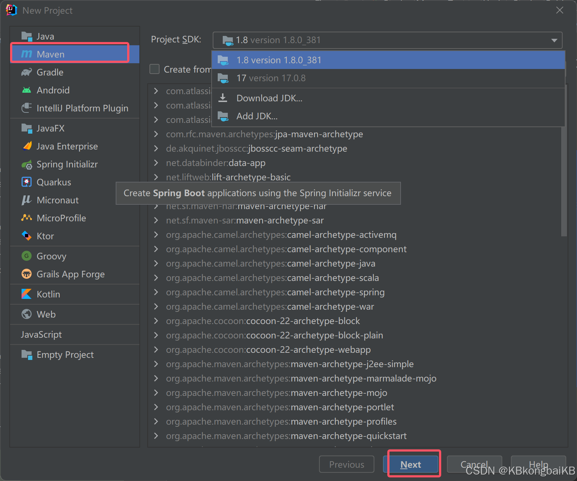Image resolution: width=577 pixels, height=481 pixels.
Task: Expand de.akquinet.jbosscc:jbosscc-seam-archetype node
Action: [156, 148]
